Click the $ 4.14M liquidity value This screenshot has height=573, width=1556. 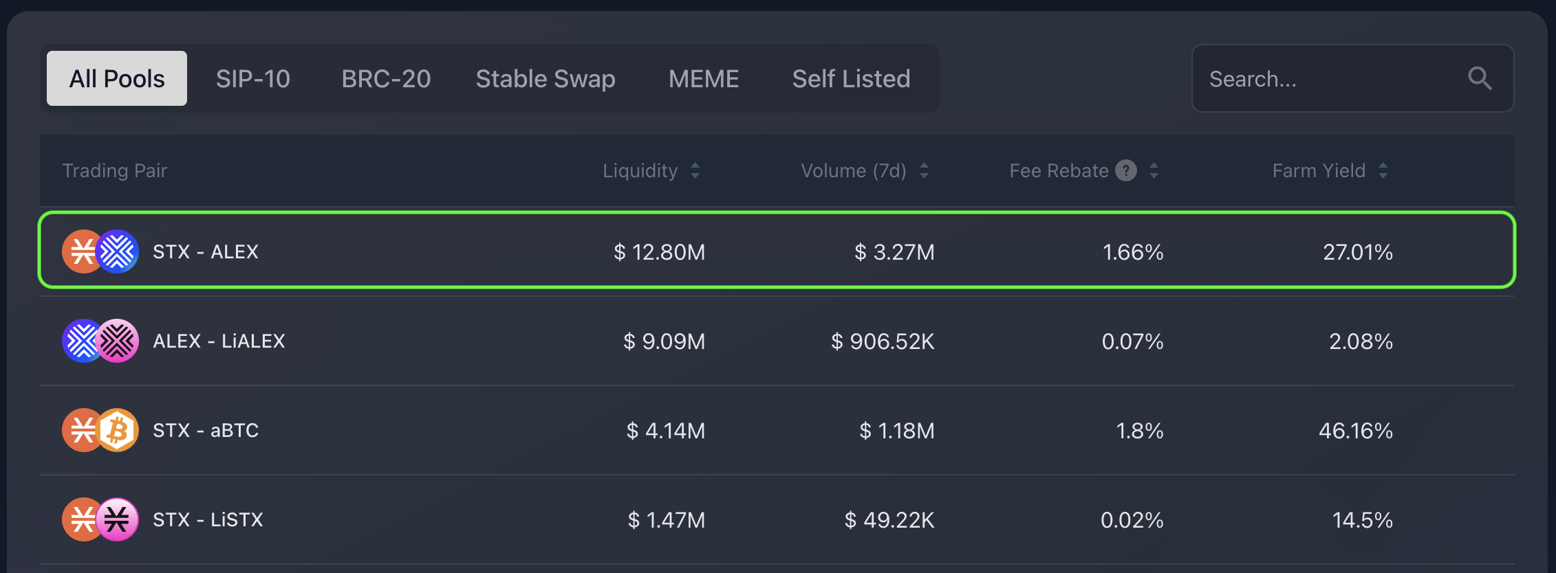pyautogui.click(x=665, y=431)
